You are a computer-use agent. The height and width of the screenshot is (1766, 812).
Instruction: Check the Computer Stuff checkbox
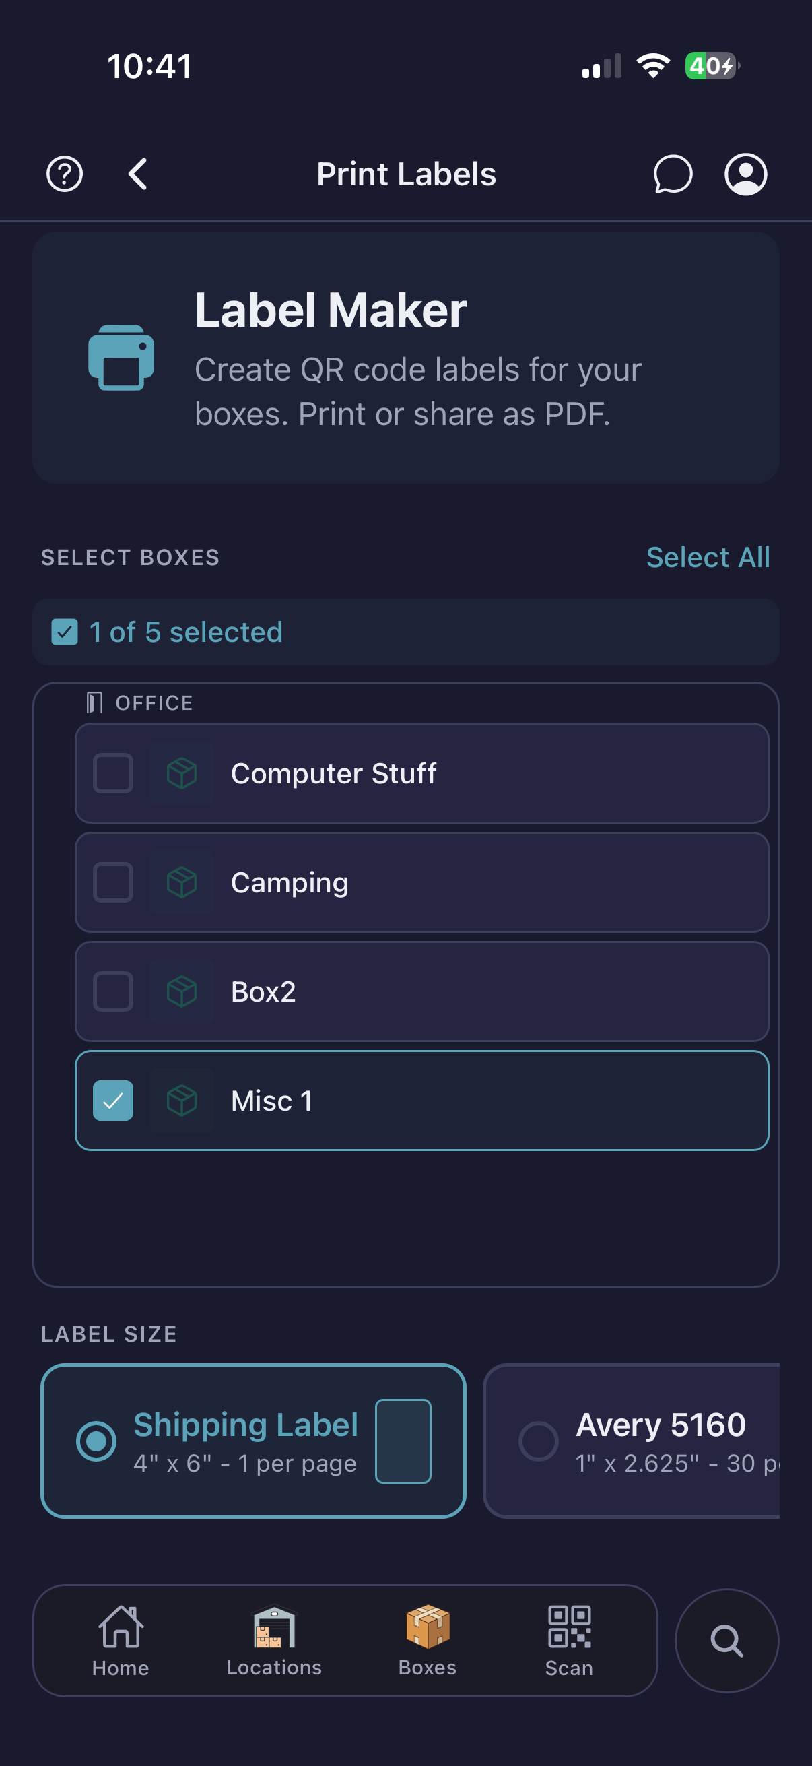click(x=113, y=773)
